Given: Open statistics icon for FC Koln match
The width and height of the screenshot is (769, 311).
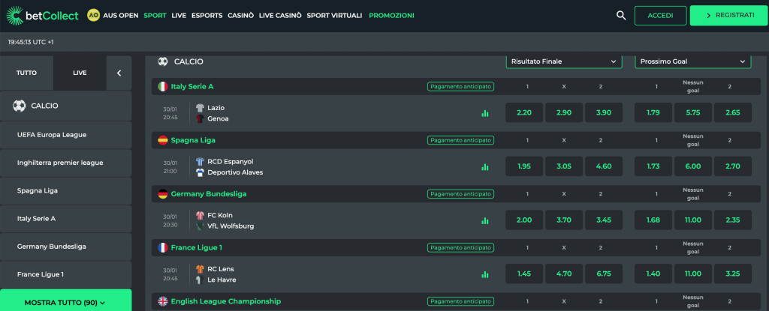Looking at the screenshot, I should (485, 221).
